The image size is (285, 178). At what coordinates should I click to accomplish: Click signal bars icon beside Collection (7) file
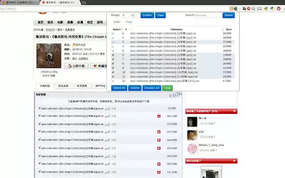(108, 156)
